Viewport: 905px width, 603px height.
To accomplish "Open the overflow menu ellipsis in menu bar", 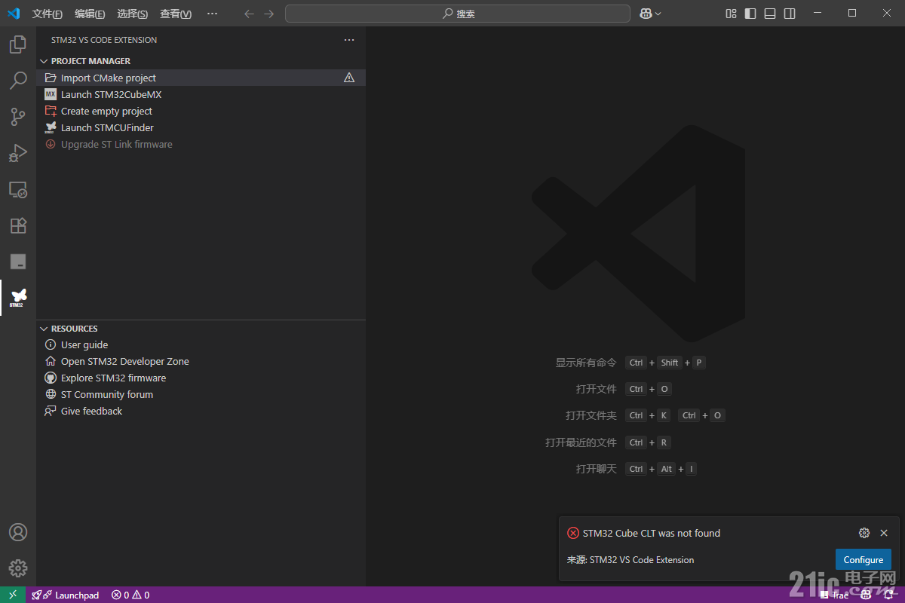I will (212, 14).
